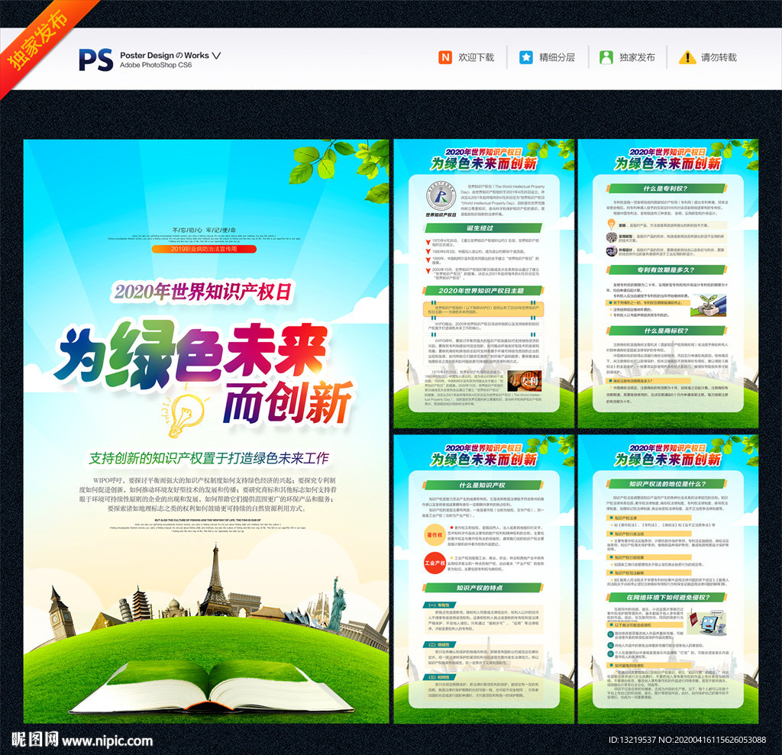Click the 什么是商标权? green section header
Image resolution: width=782 pixels, height=755 pixels.
(x=666, y=331)
